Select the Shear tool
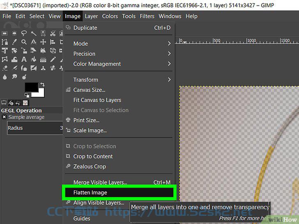The image size is (299, 224). pyautogui.click(x=34, y=51)
